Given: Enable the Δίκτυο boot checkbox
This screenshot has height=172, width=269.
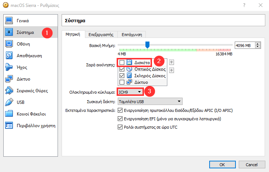Looking at the screenshot, I should tap(122, 82).
